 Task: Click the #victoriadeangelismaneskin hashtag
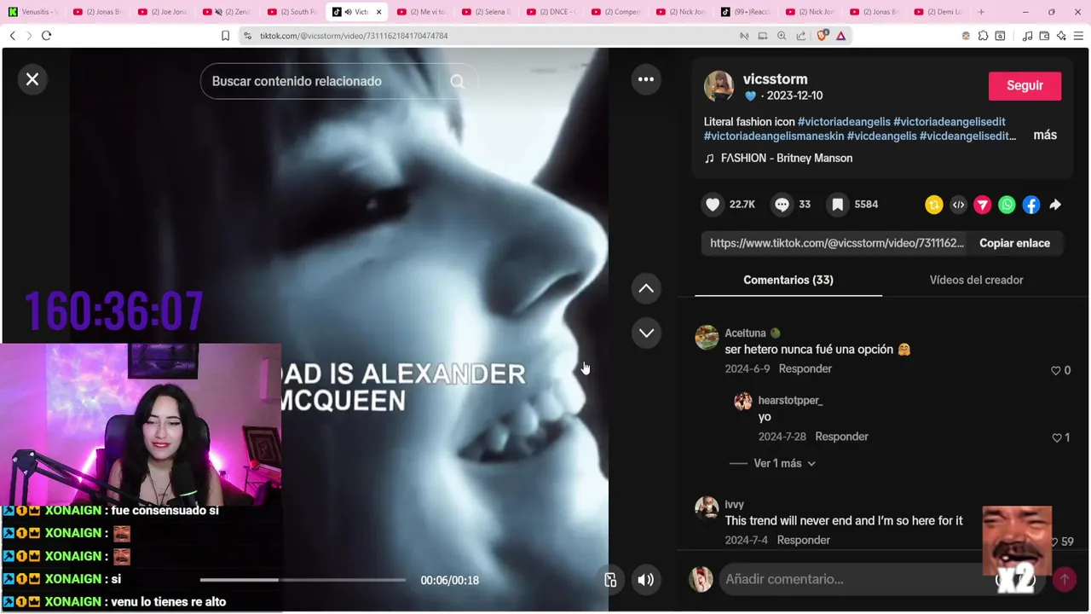tap(774, 136)
